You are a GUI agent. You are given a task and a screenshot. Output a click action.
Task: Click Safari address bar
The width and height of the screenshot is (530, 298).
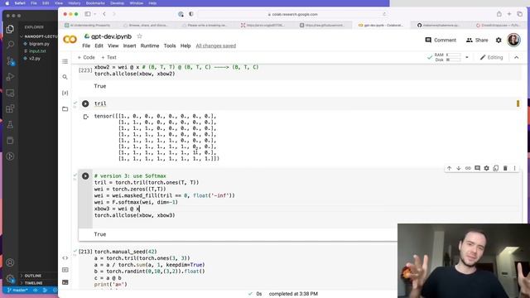[292, 14]
